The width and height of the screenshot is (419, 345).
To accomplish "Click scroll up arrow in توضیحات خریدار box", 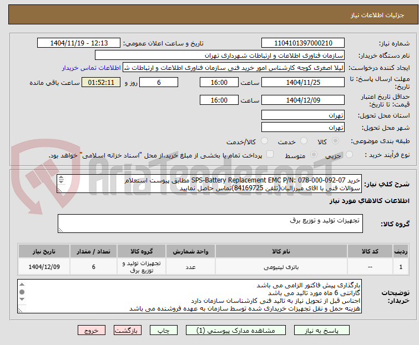I will pos(22,285).
